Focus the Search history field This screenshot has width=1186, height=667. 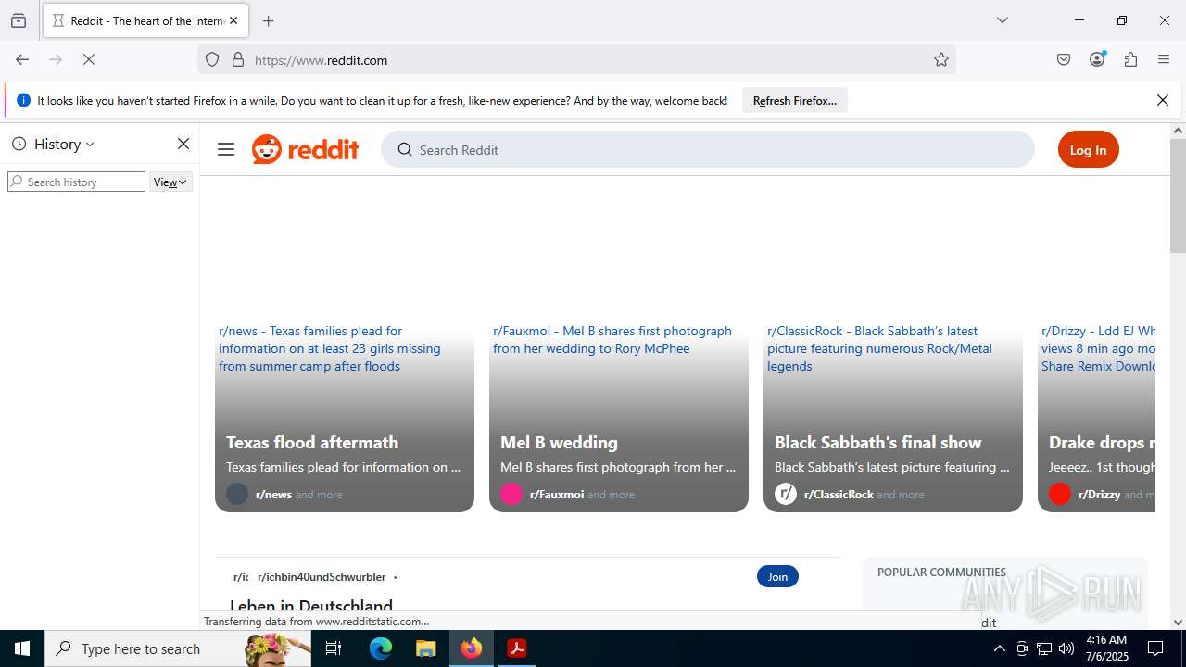click(x=76, y=182)
